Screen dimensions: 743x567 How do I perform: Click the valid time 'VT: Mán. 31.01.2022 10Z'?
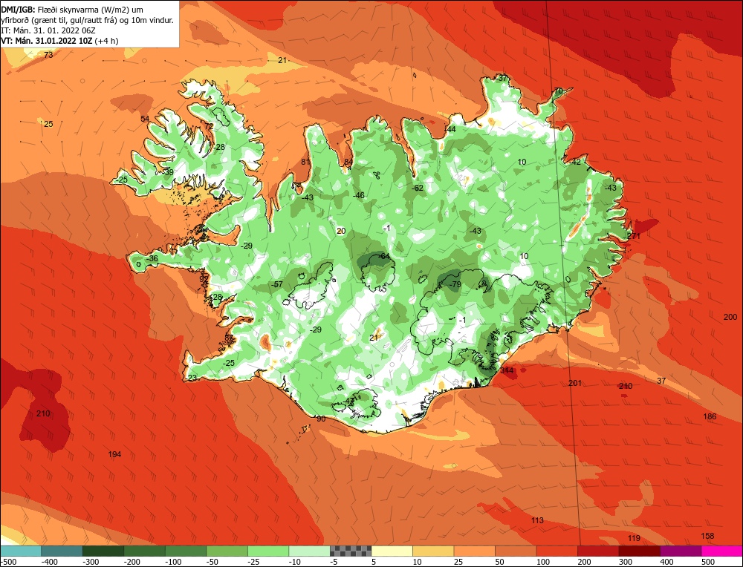click(46, 41)
